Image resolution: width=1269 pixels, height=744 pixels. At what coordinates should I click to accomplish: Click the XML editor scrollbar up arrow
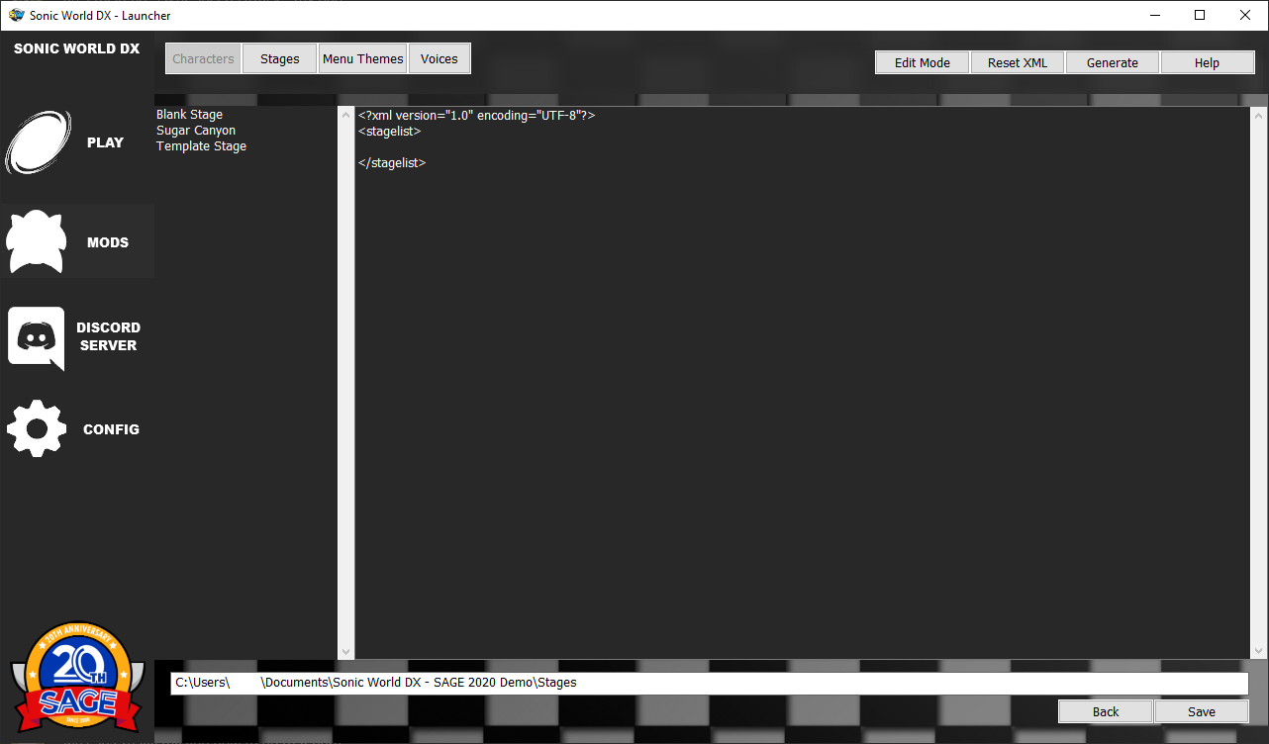[x=1259, y=115]
